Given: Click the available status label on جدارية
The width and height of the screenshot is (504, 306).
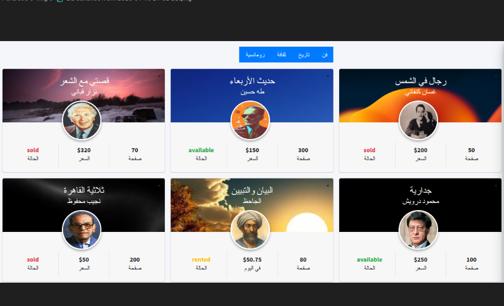Looking at the screenshot, I should (369, 259).
